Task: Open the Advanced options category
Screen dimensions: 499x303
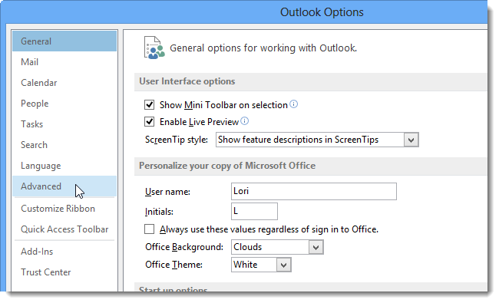Action: (x=64, y=186)
